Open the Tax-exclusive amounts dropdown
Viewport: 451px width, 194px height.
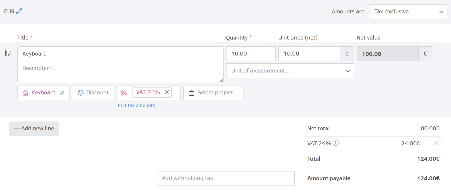coord(408,11)
